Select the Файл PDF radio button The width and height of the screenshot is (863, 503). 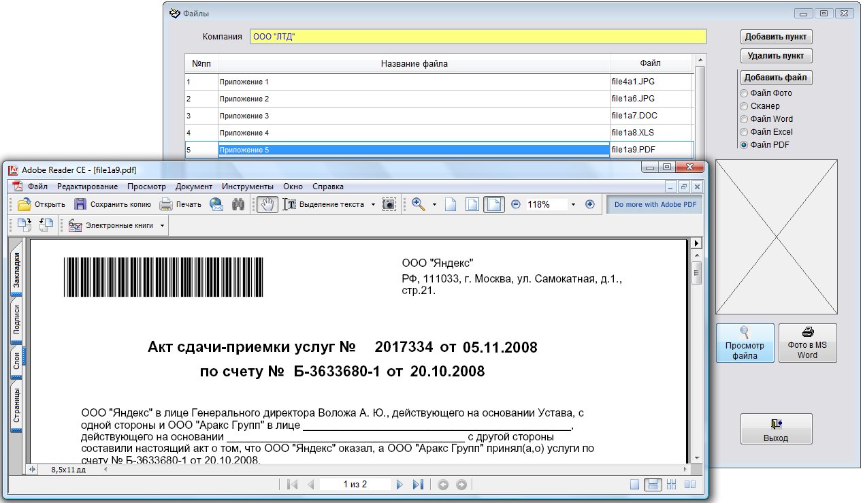click(x=744, y=145)
